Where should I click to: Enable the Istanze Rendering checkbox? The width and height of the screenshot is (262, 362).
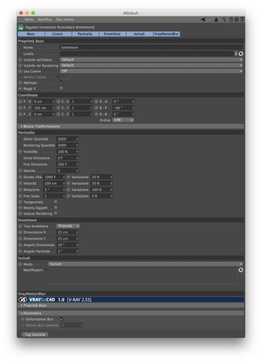(x=56, y=214)
